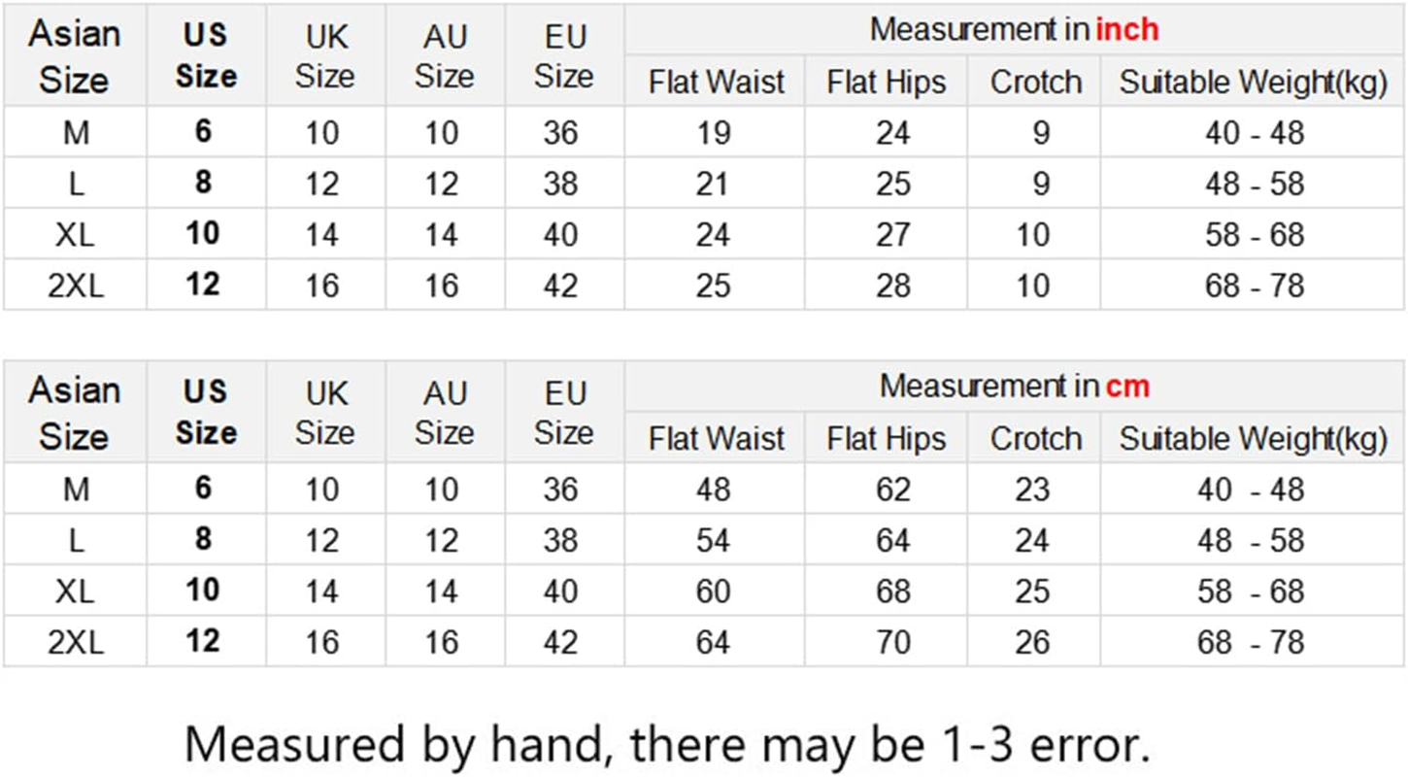Click Suitable Weight header in cm table
1408x777 pixels.
coord(1253,439)
